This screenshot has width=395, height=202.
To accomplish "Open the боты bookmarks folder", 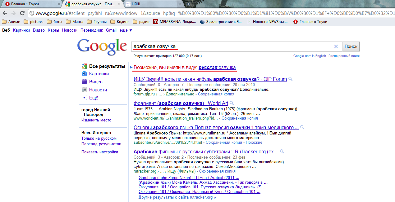I will point(55,22).
